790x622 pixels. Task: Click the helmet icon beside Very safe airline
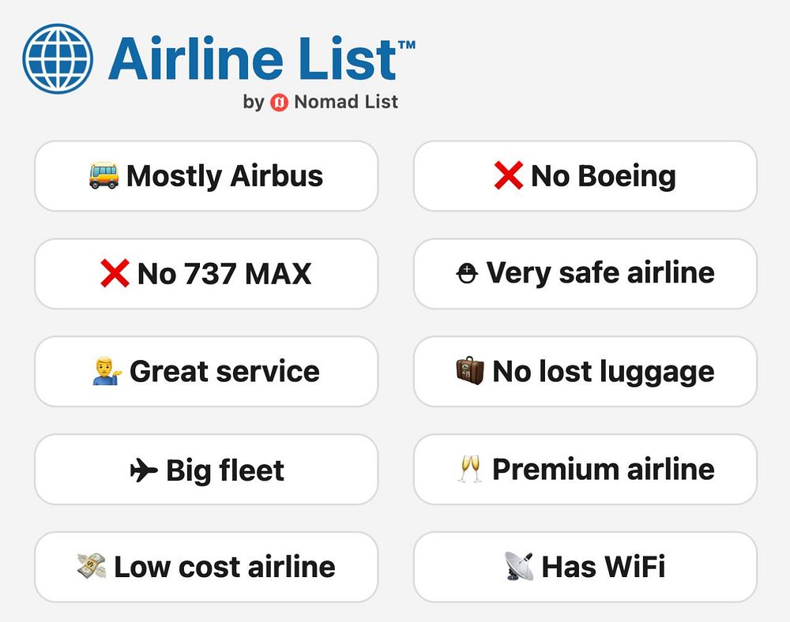(468, 273)
